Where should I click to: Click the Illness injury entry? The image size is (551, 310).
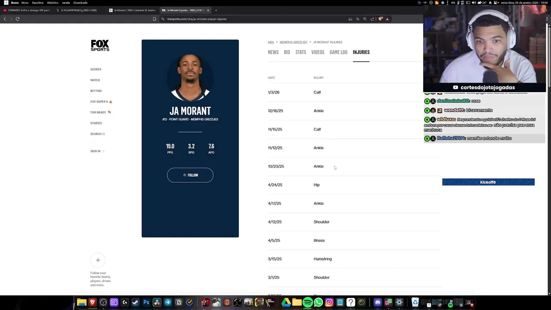(319, 240)
